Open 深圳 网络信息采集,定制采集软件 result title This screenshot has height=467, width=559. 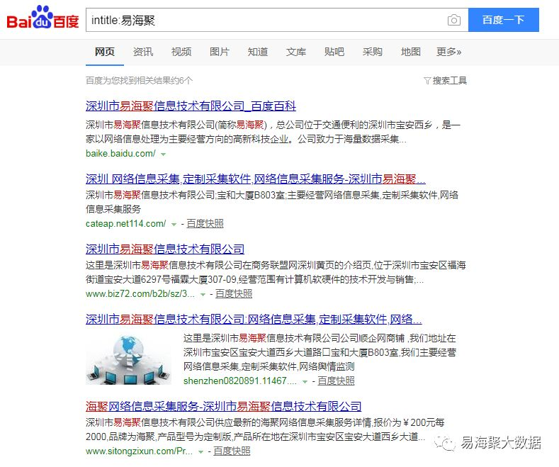(x=255, y=179)
